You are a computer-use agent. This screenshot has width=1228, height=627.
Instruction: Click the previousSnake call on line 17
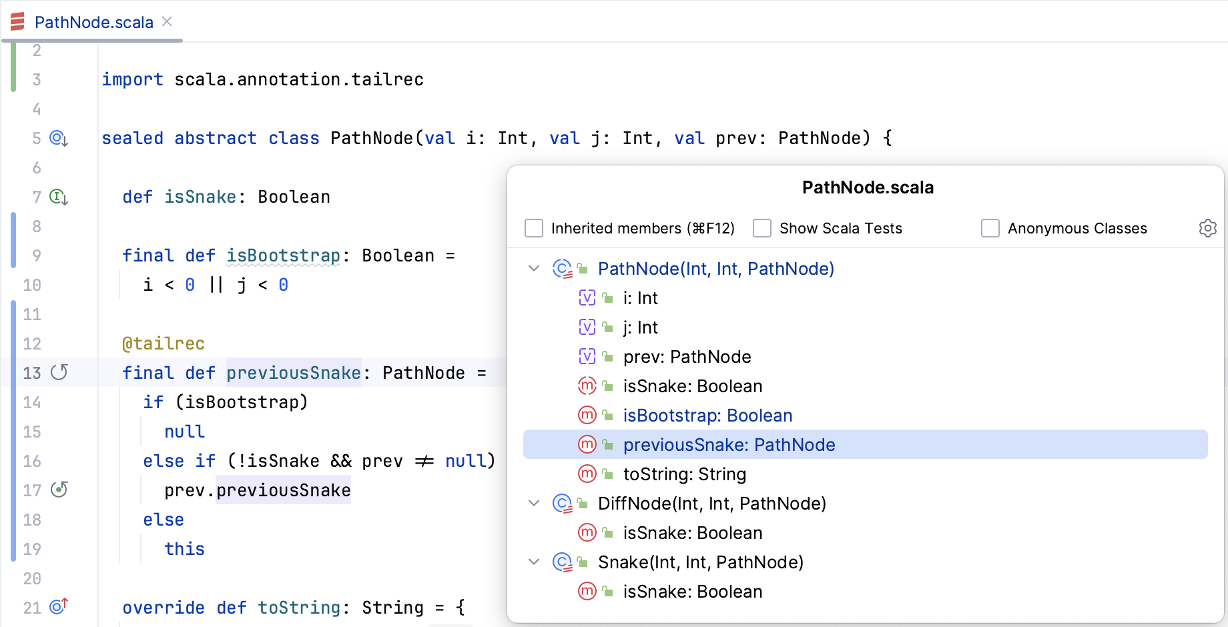(x=283, y=490)
